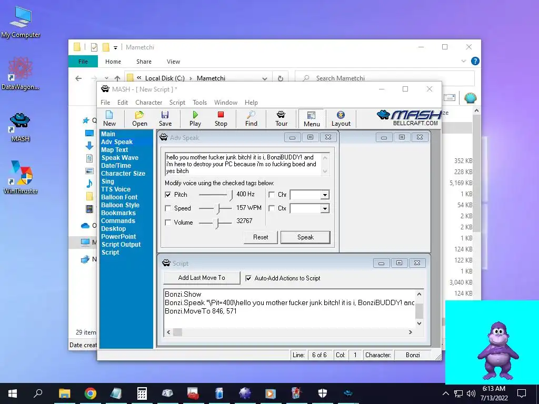539x404 pixels.
Task: Launch Chrome from the taskbar
Action: coord(91,393)
